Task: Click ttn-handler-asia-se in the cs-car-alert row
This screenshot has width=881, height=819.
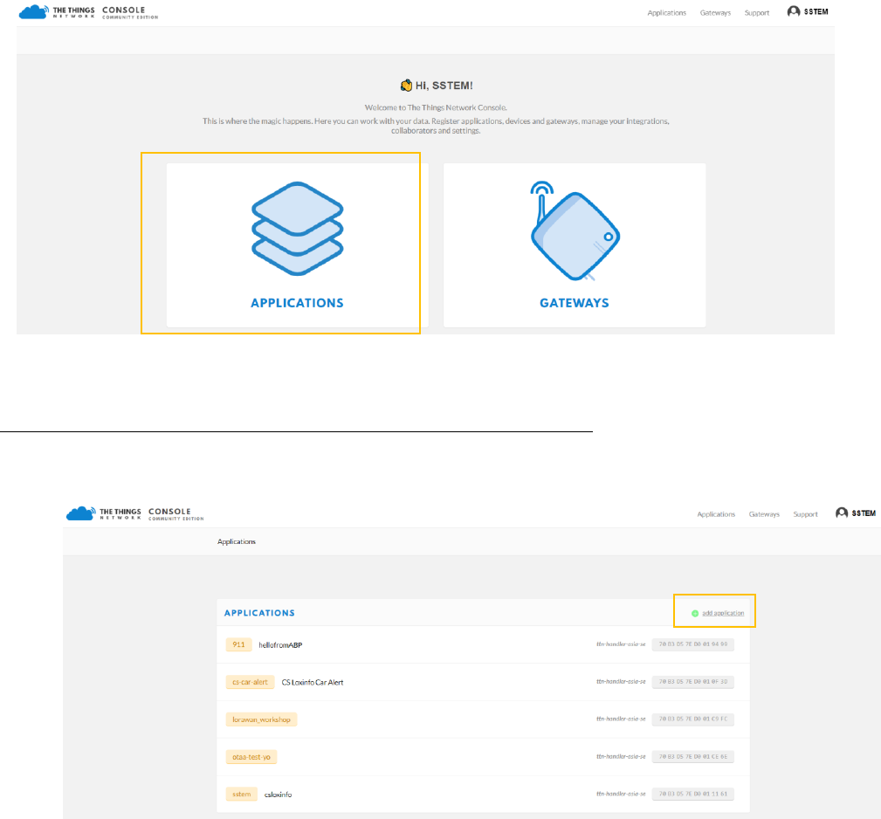Action: (621, 682)
